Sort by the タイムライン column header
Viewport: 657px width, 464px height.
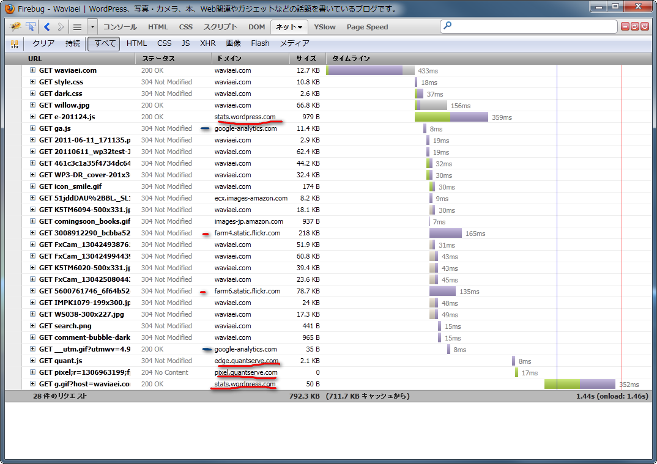coord(488,59)
